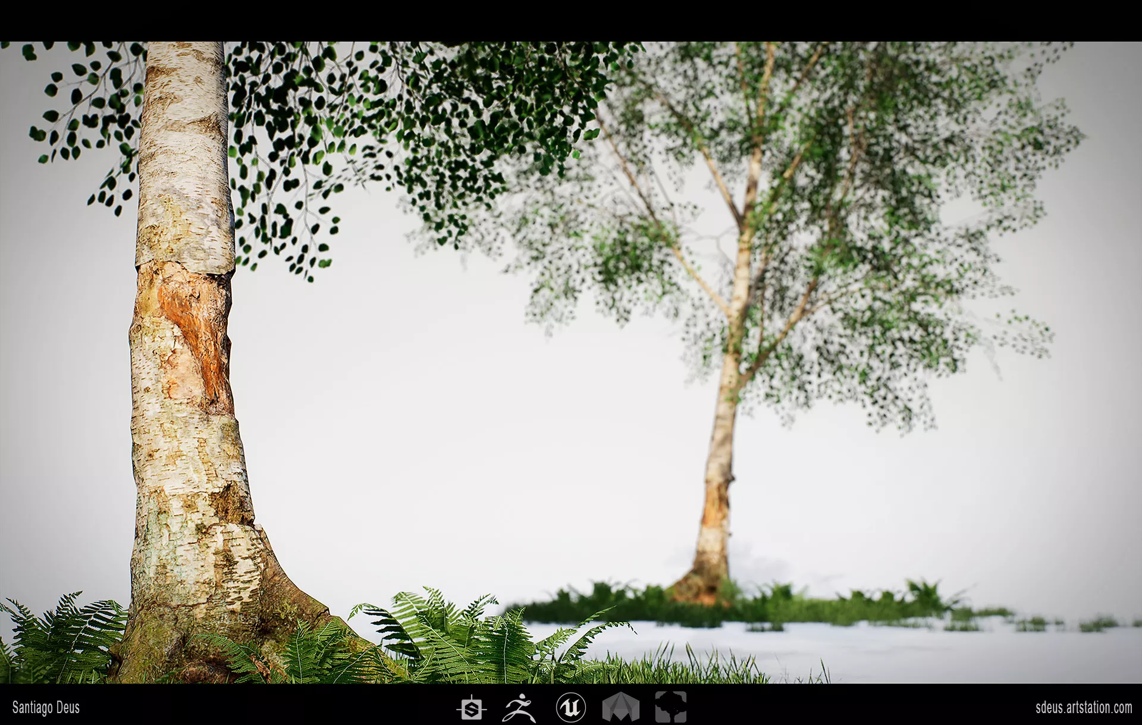Click the Santiago Deus author name
Viewport: 1142px width, 725px height.
click(46, 708)
